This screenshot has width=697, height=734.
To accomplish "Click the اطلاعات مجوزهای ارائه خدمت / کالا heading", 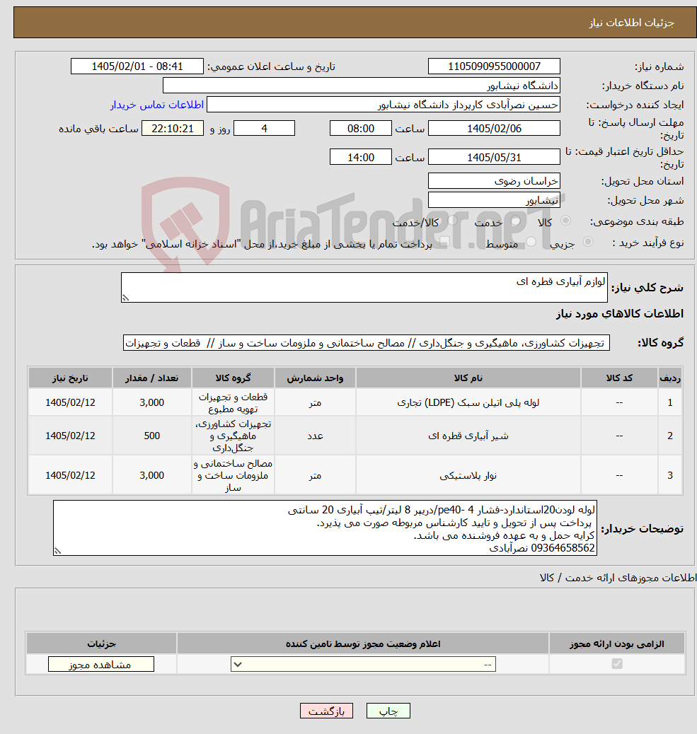I will coord(618,578).
